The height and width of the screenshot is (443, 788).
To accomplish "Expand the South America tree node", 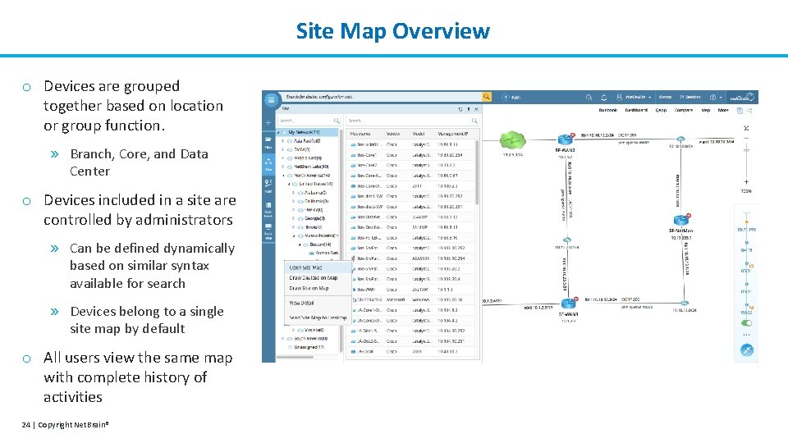I will 283,339.
